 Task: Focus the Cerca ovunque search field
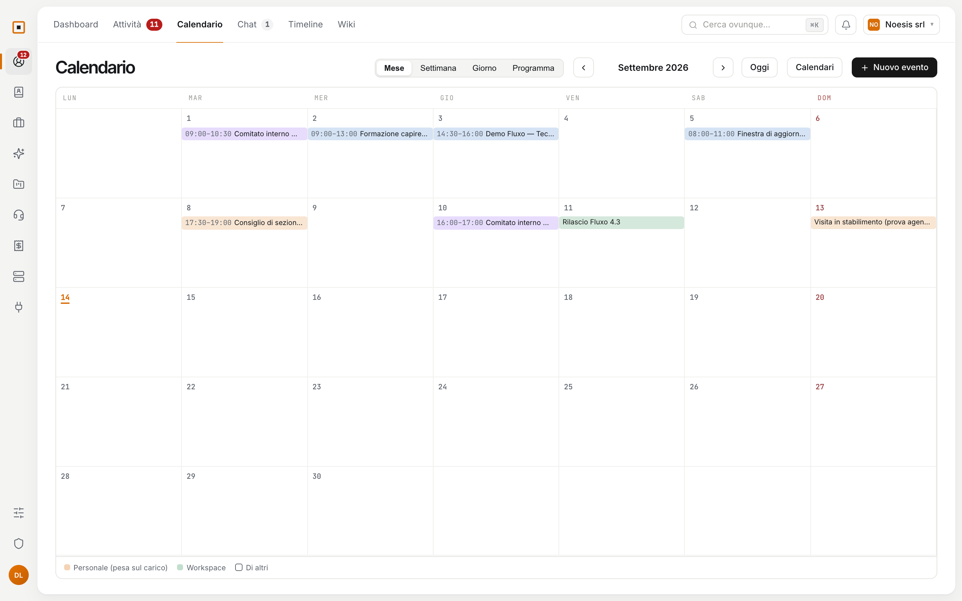tap(754, 25)
